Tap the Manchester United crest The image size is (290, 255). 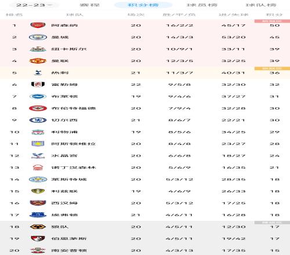tap(38, 61)
